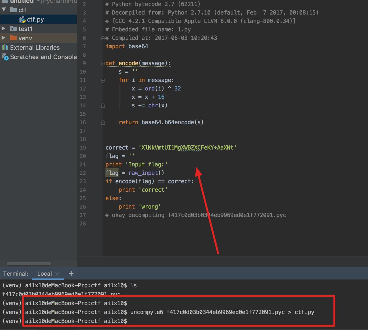Click the test1 package folder icon
Image resolution: width=368 pixels, height=330 pixels.
tap(13, 29)
